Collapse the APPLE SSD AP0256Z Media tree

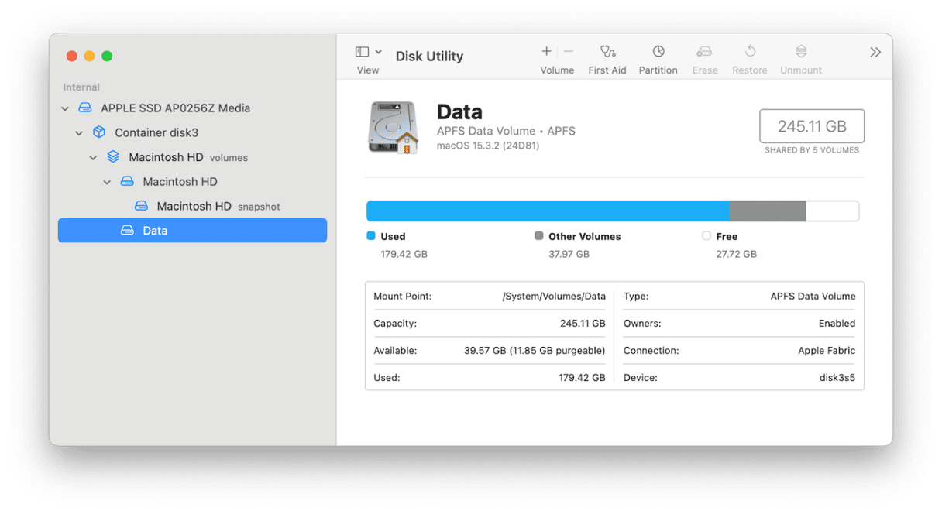pyautogui.click(x=65, y=108)
